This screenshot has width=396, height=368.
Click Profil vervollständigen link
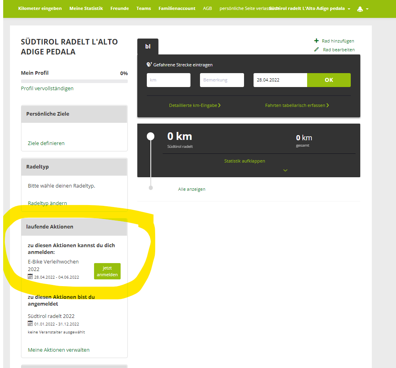coord(47,88)
